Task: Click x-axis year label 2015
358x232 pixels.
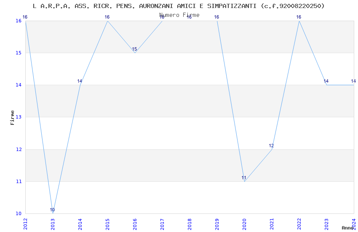Action: click(107, 224)
